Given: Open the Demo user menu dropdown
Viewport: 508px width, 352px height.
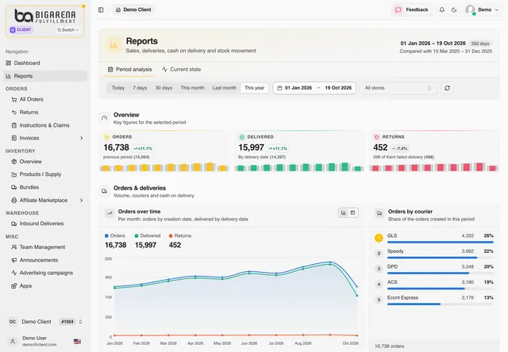Looking at the screenshot, I should click(x=482, y=10).
